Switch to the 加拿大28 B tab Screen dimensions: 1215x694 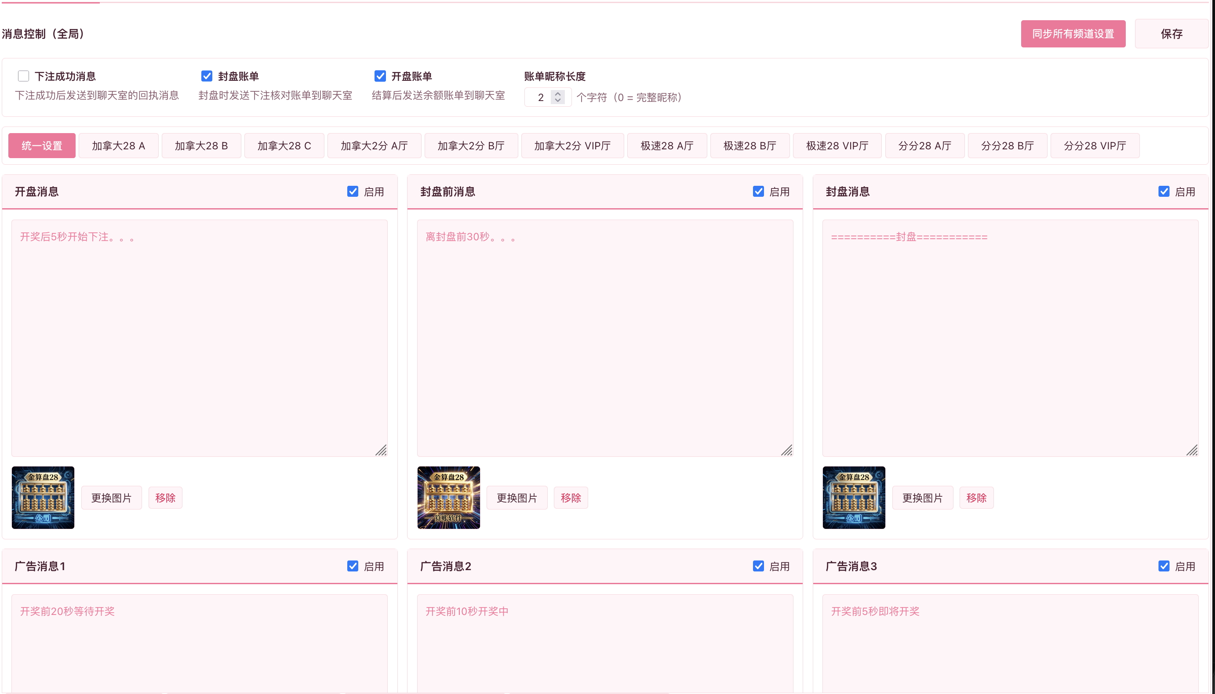coord(201,146)
